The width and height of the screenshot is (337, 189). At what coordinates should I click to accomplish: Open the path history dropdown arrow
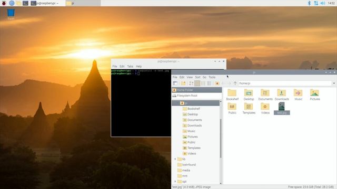pos(334,83)
